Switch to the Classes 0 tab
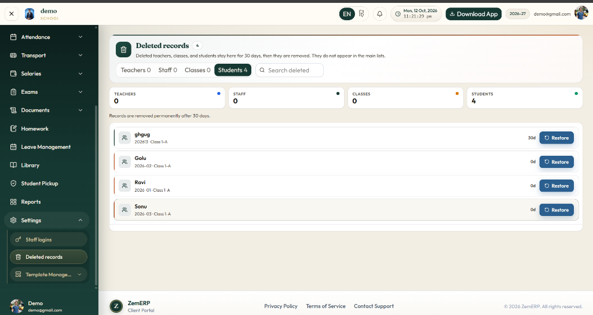Image resolution: width=593 pixels, height=315 pixels. click(197, 70)
